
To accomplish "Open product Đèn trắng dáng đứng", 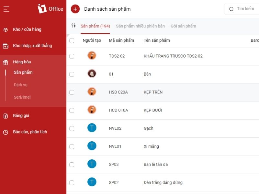I will pyautogui.click(x=163, y=182).
